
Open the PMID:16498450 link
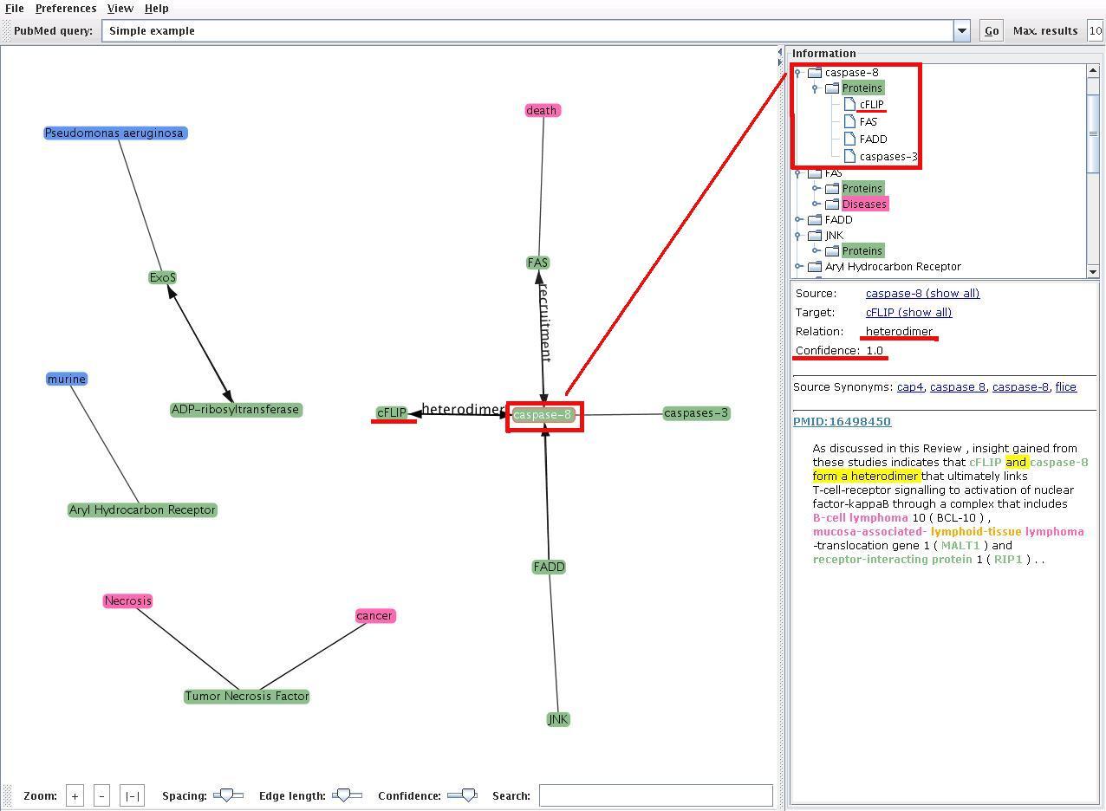pos(842,422)
